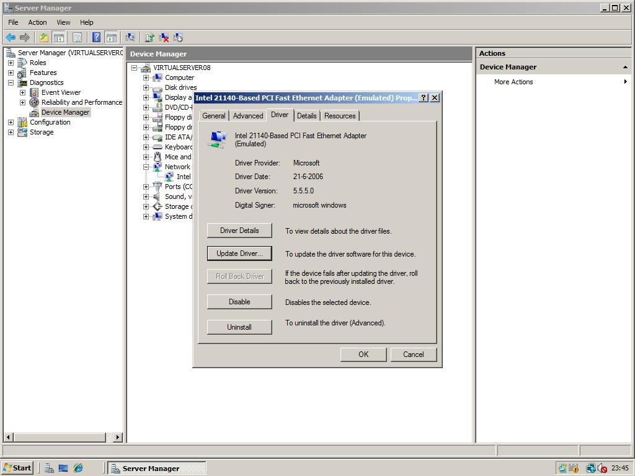Click the Back arrow in the toolbar
This screenshot has height=476, width=635.
click(x=11, y=38)
